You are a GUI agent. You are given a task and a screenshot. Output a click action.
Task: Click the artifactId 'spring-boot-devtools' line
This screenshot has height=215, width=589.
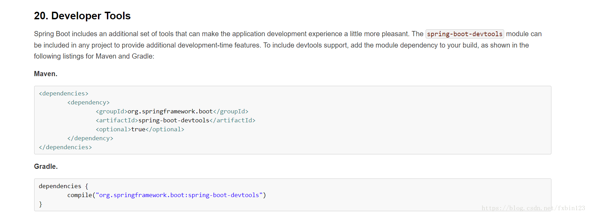176,120
